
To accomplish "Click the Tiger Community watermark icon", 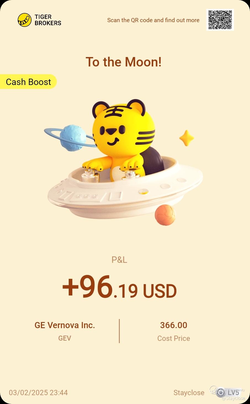I will coord(214,390).
